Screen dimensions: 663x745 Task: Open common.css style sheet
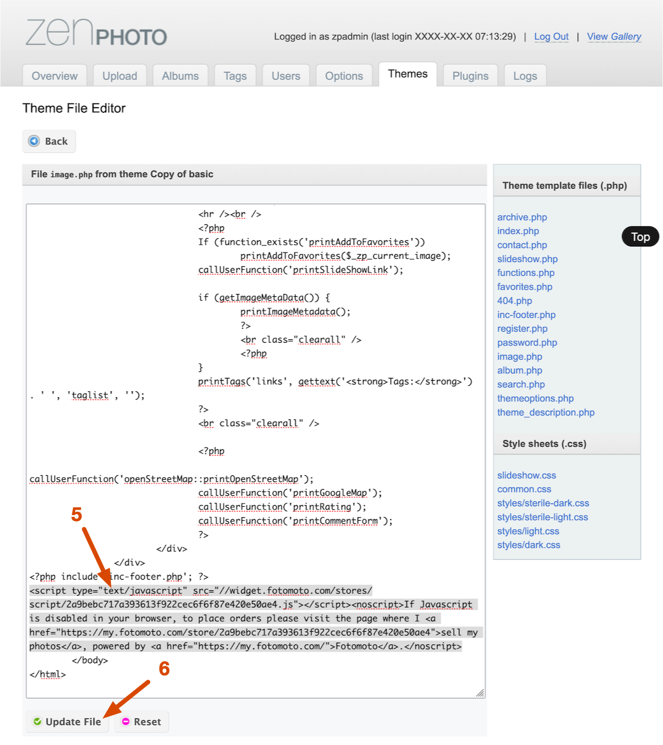(524, 489)
